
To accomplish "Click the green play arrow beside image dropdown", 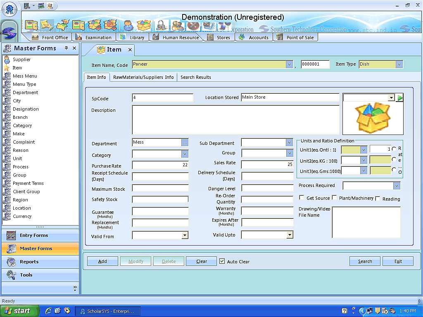I will click(400, 98).
